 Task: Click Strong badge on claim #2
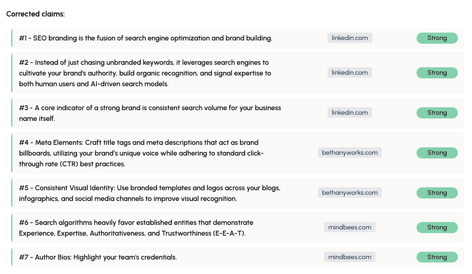437,73
